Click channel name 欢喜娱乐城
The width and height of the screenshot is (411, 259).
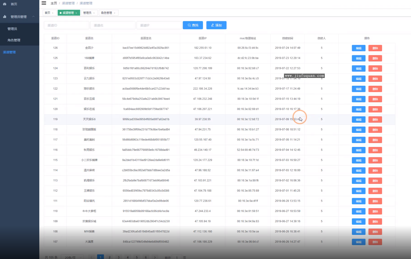89,221
